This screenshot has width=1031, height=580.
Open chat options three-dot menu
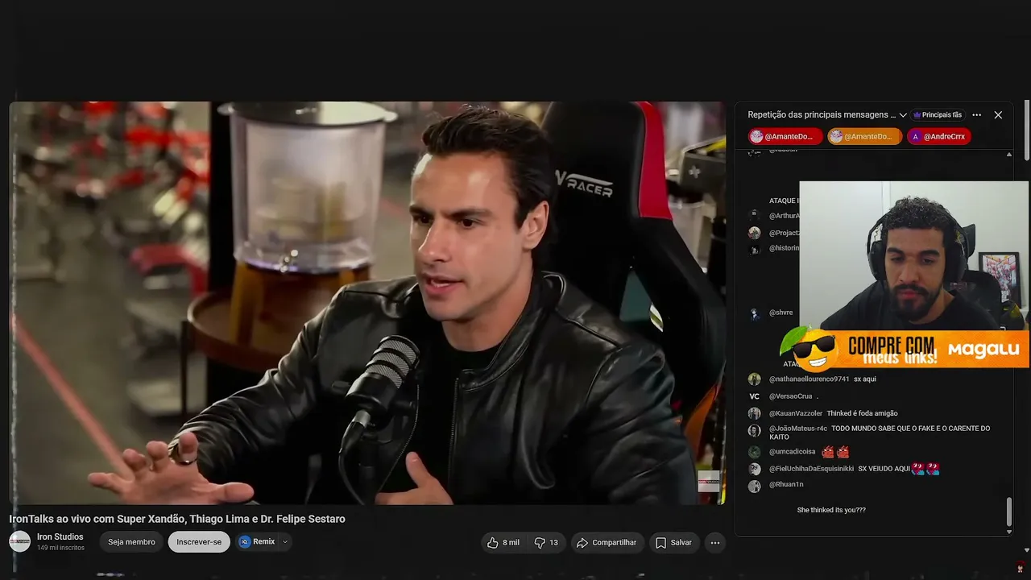point(976,115)
